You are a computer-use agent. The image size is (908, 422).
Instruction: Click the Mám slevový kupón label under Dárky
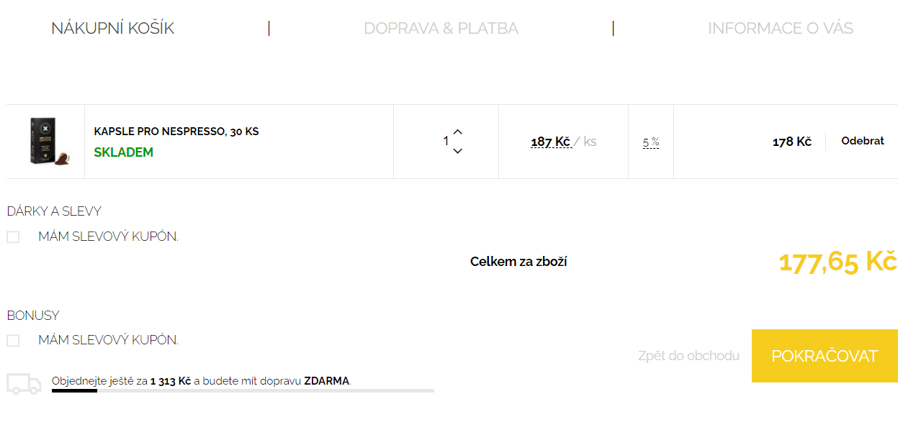[109, 237]
